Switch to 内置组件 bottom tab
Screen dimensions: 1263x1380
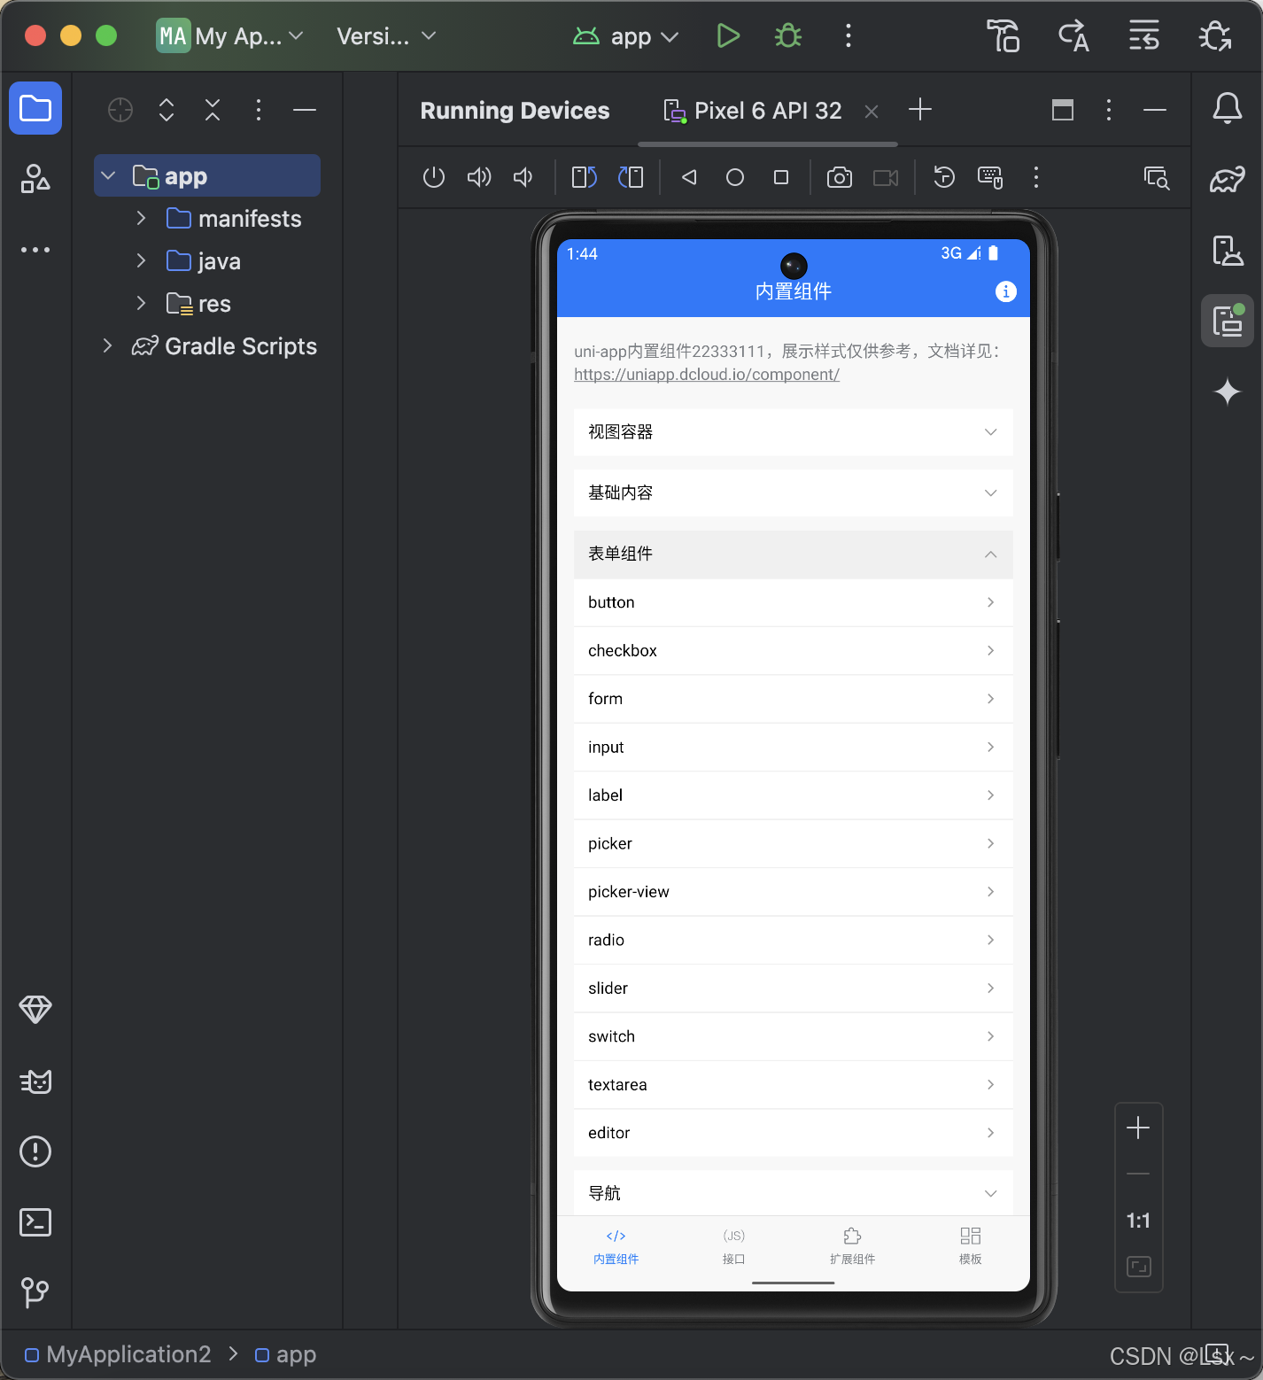[616, 1246]
